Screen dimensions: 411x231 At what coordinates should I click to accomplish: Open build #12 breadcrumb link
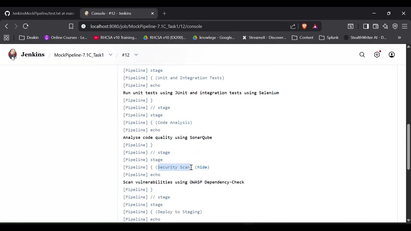pyautogui.click(x=126, y=55)
